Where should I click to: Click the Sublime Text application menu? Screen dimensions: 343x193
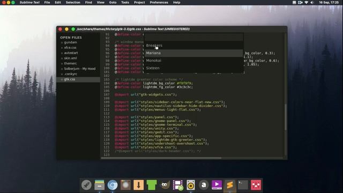(x=29, y=2)
